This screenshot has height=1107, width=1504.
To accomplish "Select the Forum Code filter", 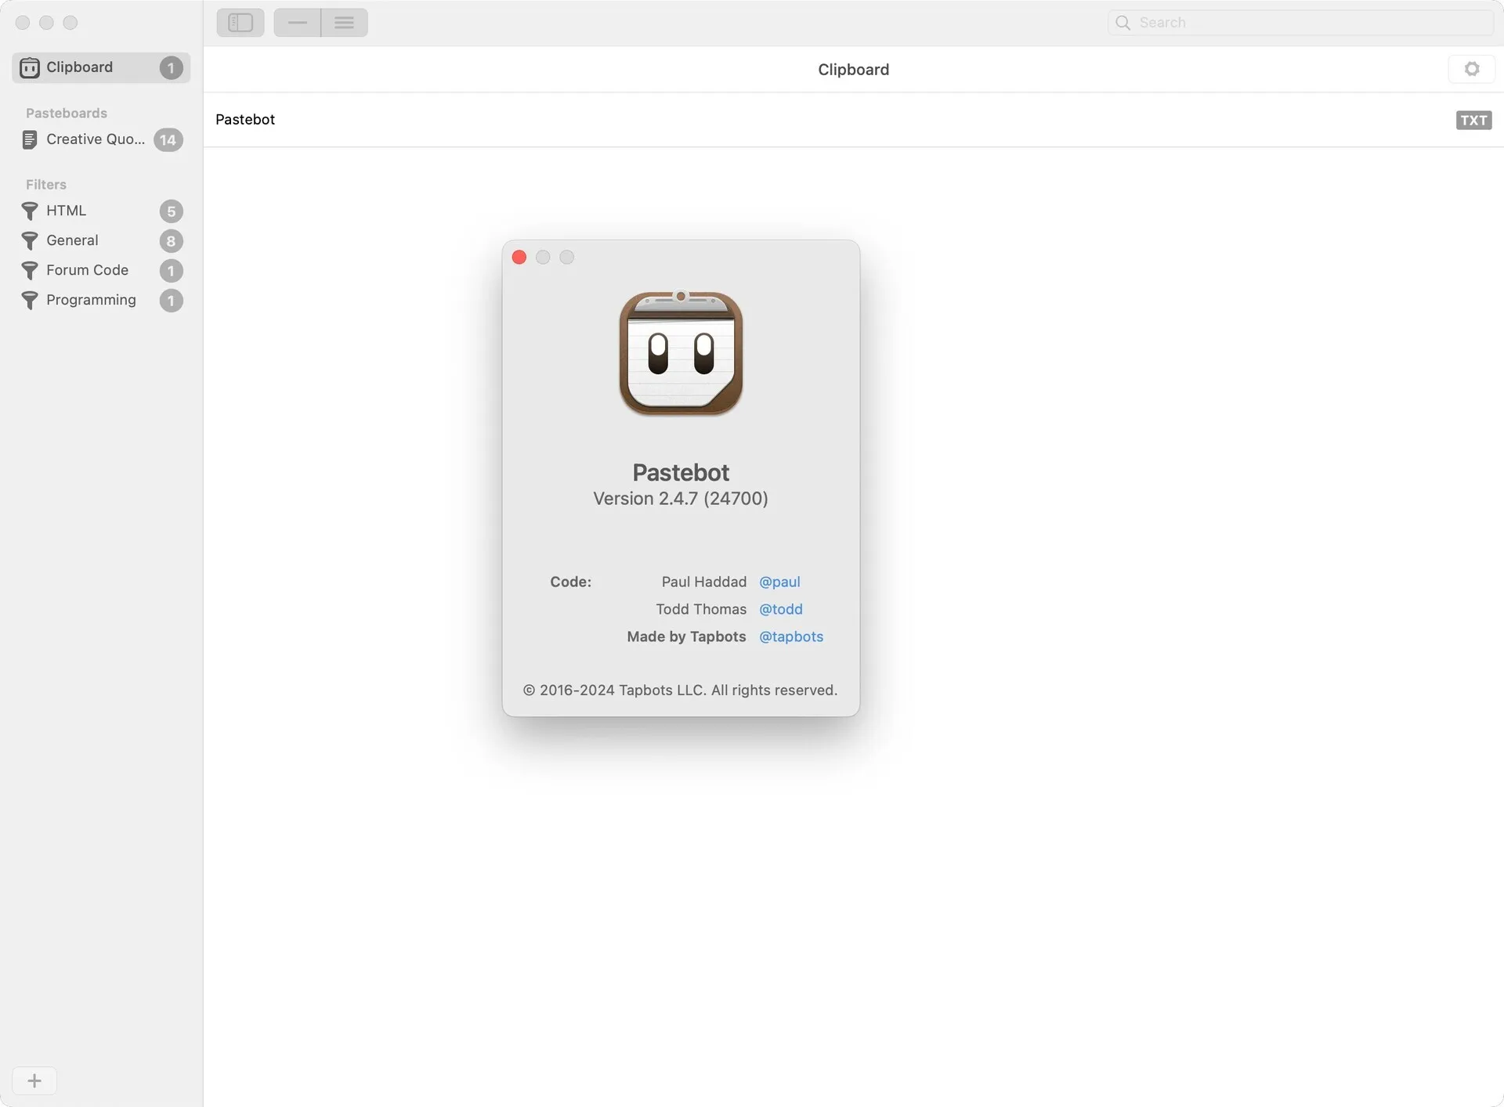I will [x=101, y=270].
